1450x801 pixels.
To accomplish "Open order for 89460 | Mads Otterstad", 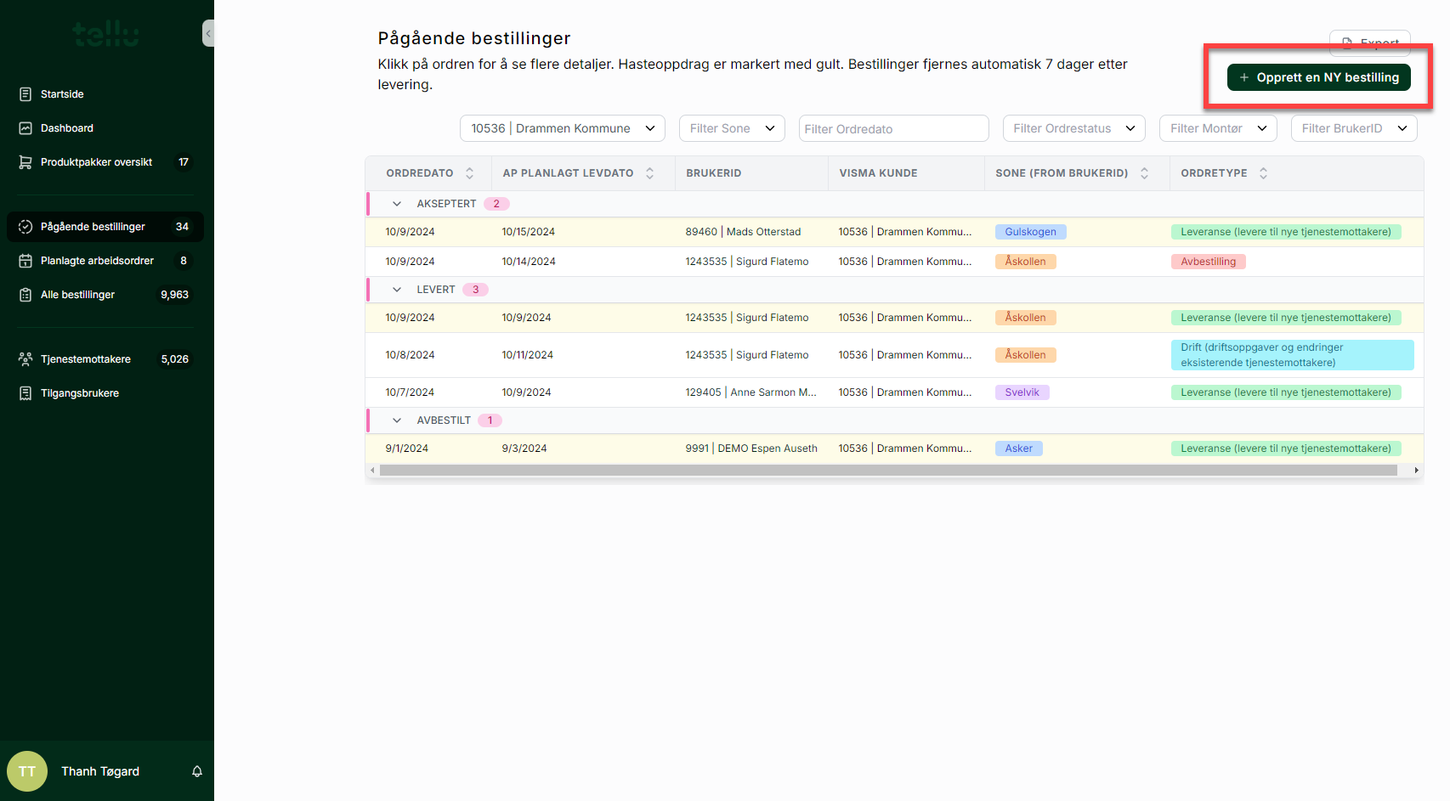I will pyautogui.click(x=894, y=232).
